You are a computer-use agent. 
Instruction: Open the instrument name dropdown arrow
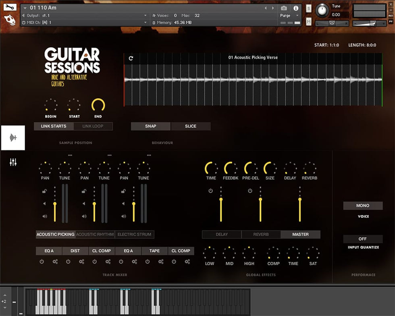[x=25, y=8]
